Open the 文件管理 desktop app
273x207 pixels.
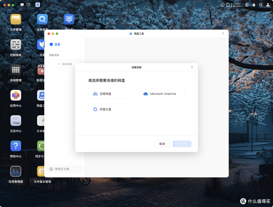(16, 19)
